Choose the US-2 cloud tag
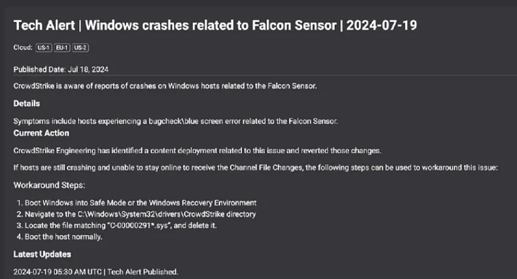This screenshot has height=279, width=517. [x=80, y=47]
